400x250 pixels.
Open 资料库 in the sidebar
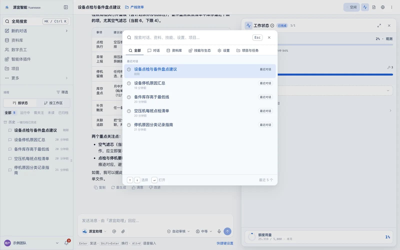[36, 40]
